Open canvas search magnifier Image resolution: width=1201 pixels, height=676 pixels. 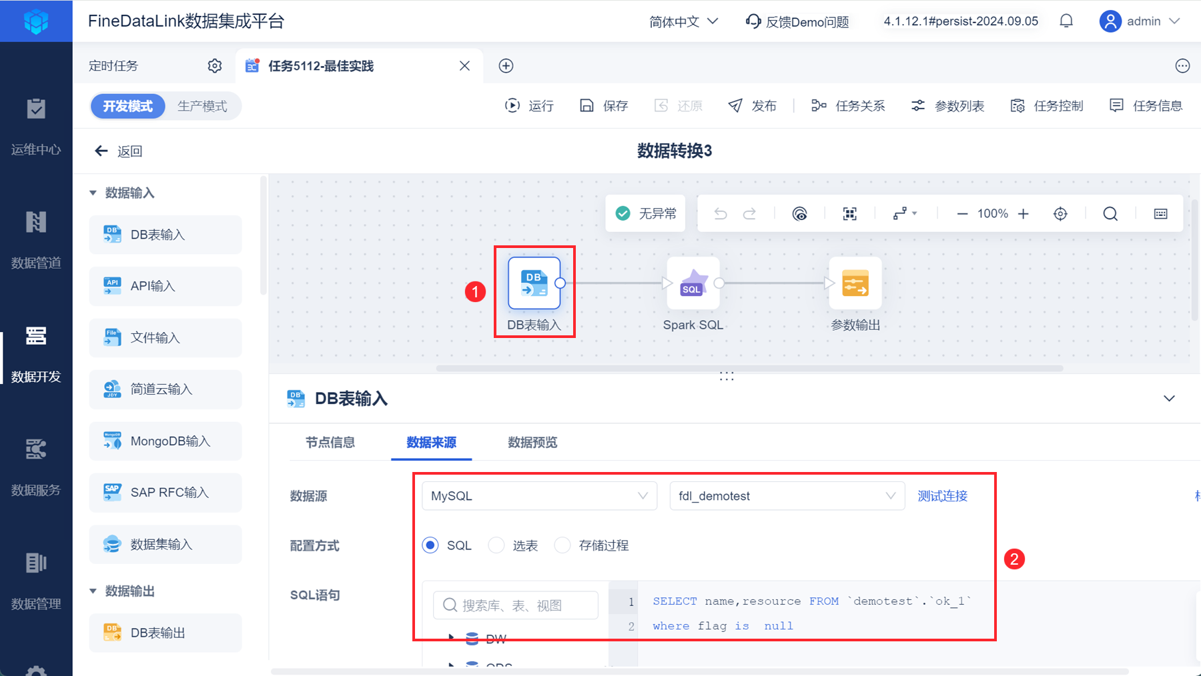1110,214
